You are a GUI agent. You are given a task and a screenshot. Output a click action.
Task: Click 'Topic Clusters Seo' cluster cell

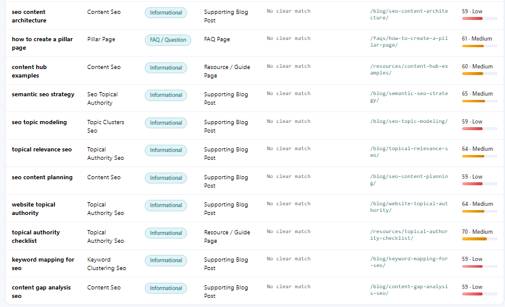pos(105,127)
